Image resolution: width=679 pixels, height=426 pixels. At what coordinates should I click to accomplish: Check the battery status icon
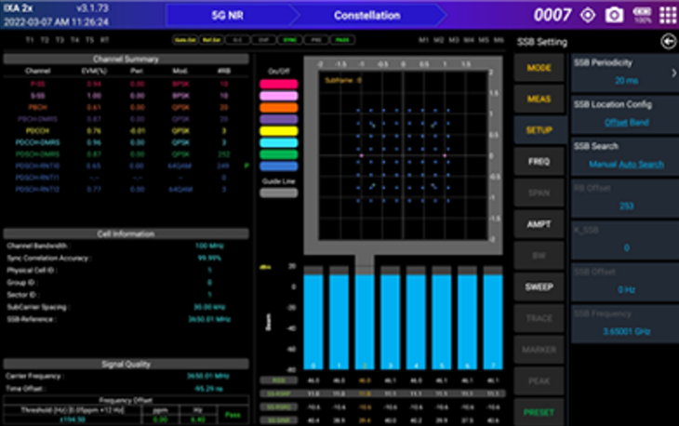pos(642,15)
